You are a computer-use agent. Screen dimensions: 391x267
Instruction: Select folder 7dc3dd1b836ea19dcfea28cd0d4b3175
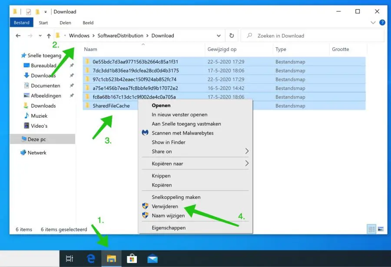point(224,71)
